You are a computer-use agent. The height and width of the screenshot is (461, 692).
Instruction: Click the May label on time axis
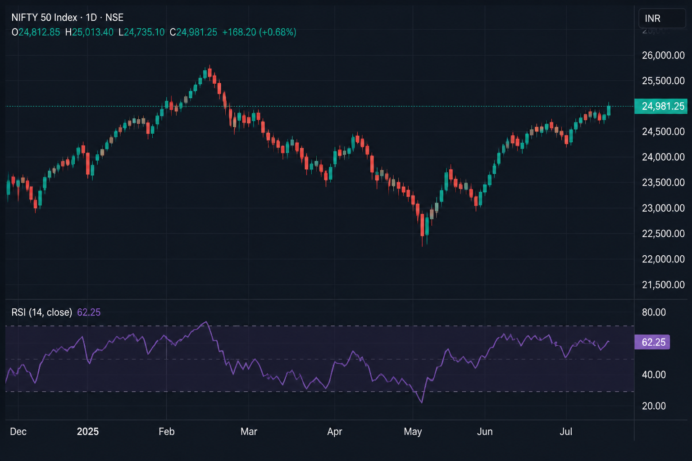click(413, 432)
